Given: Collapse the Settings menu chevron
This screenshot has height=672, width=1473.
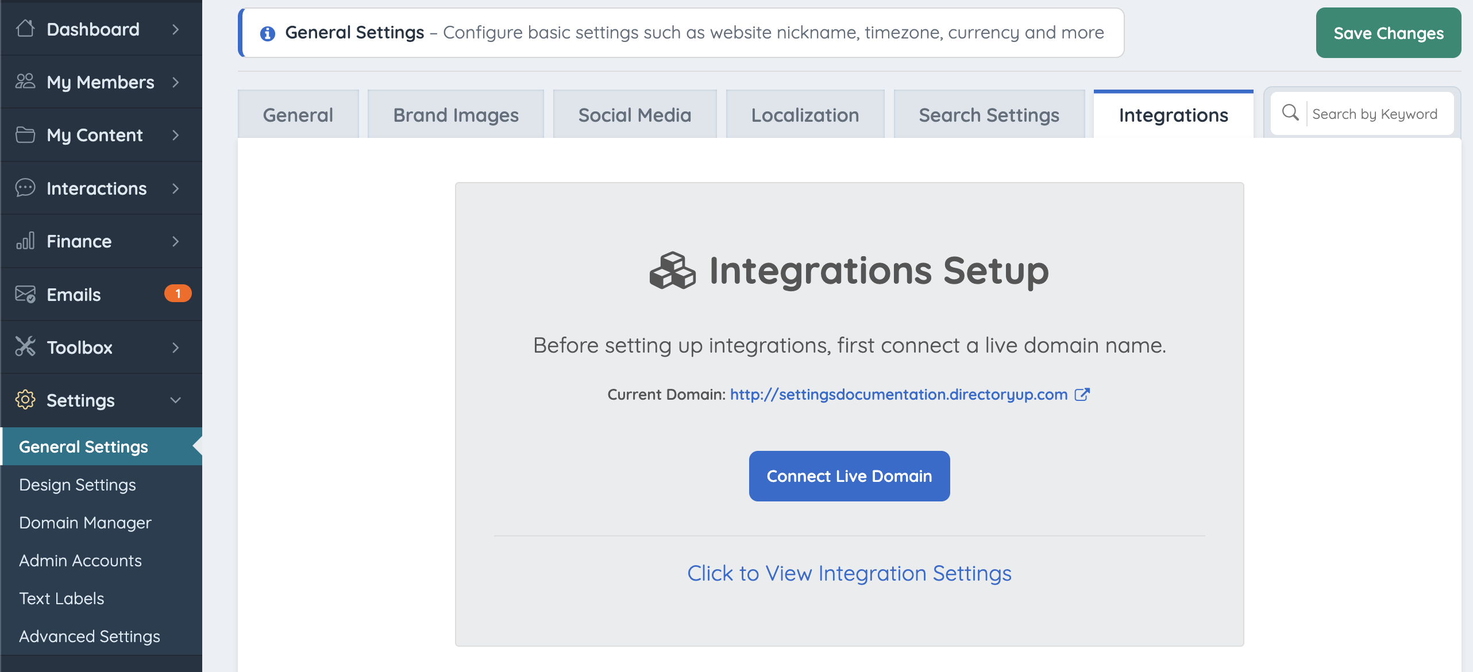Looking at the screenshot, I should (x=176, y=400).
